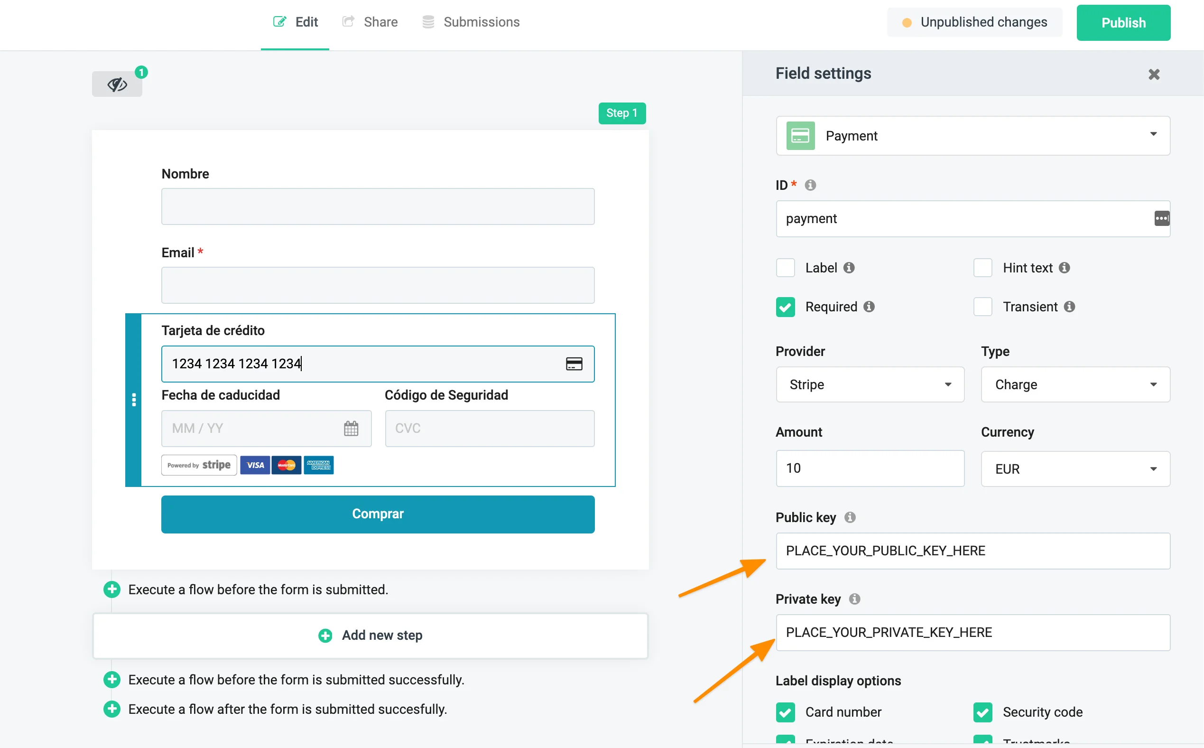Click the Add new step button
Screen dimensions: 1204x748
tap(370, 635)
